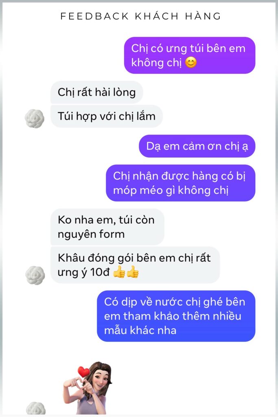Click the word 'FEEDBACK' in the header
The image size is (278, 417).
click(x=94, y=16)
